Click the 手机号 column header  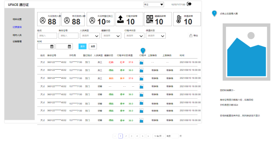(x=72, y=56)
